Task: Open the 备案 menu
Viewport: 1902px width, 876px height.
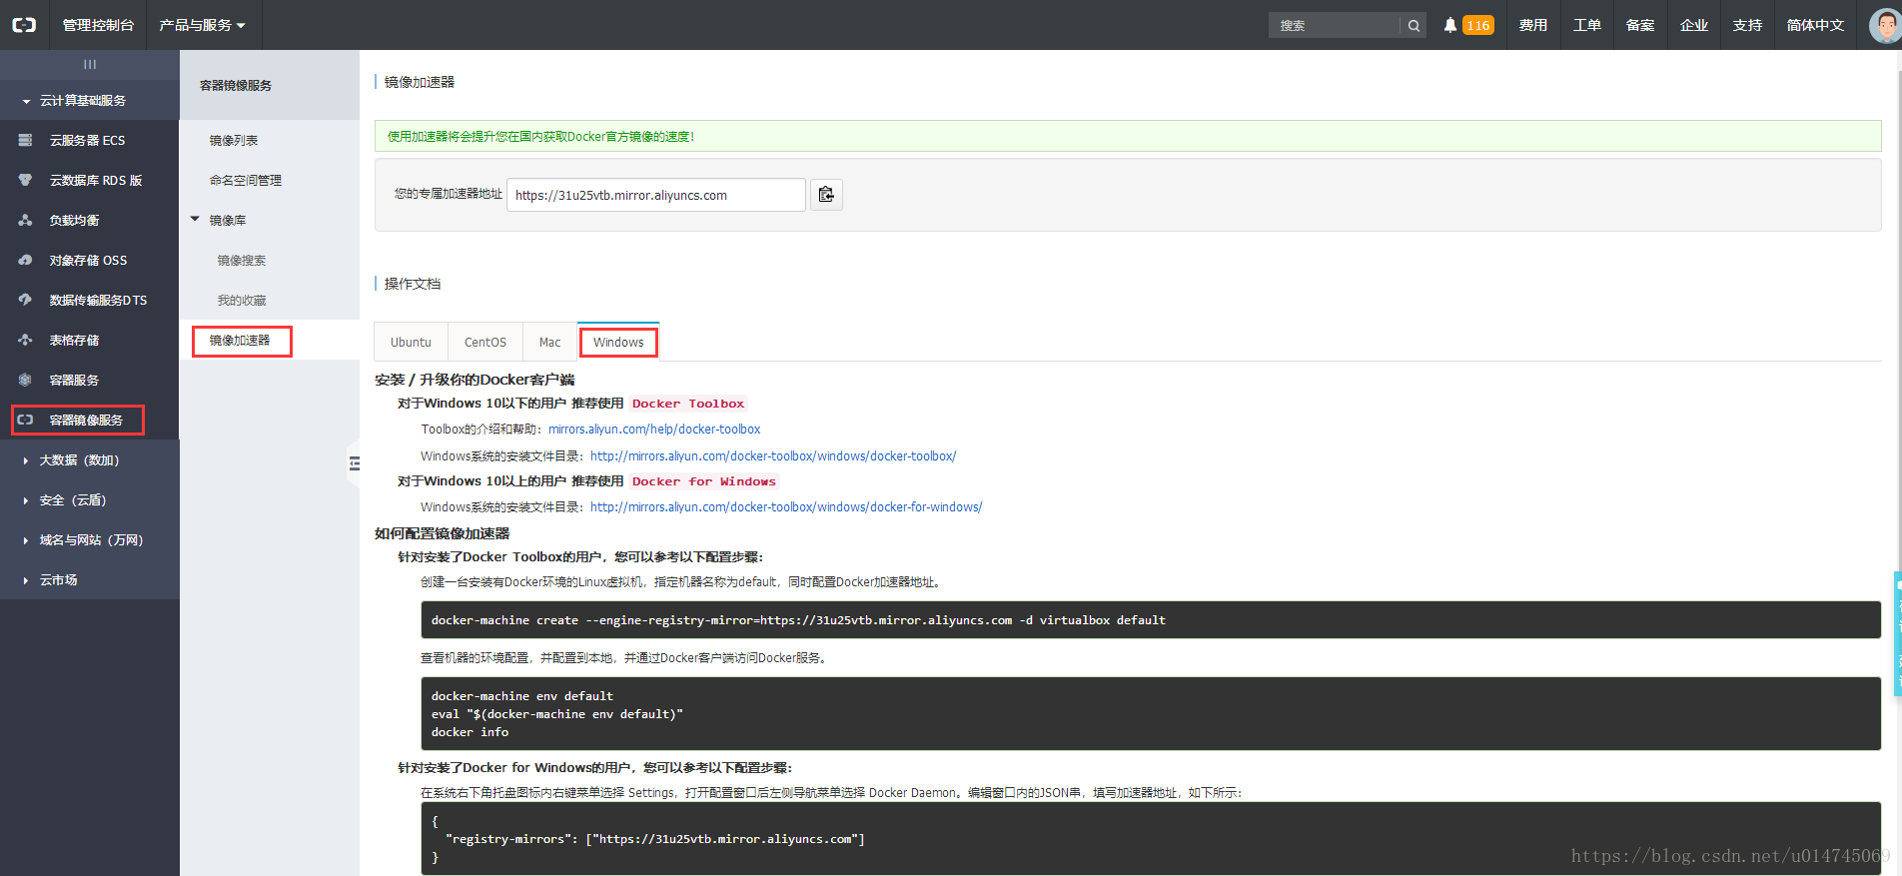Action: point(1640,25)
